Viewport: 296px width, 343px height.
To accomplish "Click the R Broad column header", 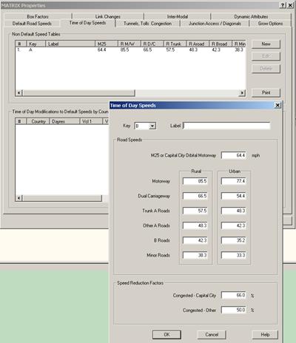I will click(221, 44).
